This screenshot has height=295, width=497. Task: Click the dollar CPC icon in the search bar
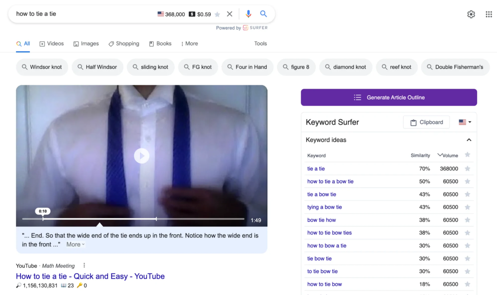[x=192, y=14]
